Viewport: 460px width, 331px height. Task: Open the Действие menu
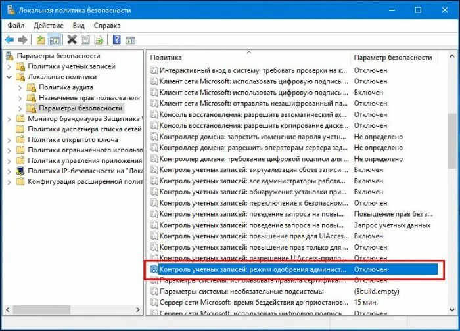coord(49,26)
